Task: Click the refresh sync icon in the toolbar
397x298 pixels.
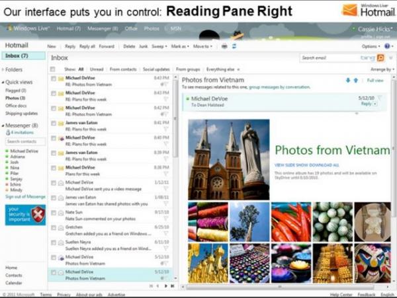Action: pyautogui.click(x=234, y=46)
